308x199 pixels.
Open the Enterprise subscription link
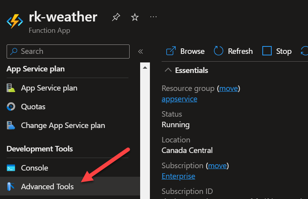(178, 176)
